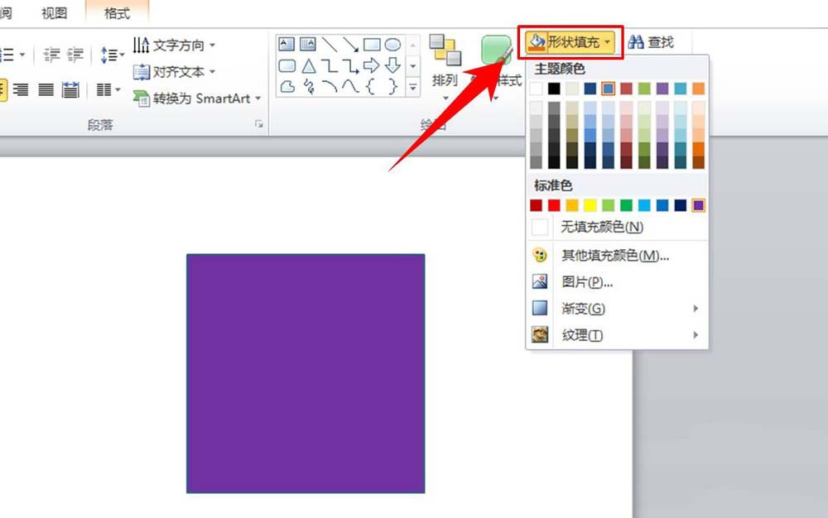The height and width of the screenshot is (518, 828).
Task: Select standard purple color swatch
Action: point(698,205)
